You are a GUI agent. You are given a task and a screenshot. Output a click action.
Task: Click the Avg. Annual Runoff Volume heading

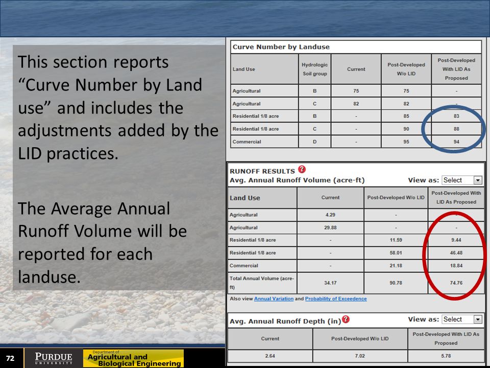pyautogui.click(x=297, y=180)
